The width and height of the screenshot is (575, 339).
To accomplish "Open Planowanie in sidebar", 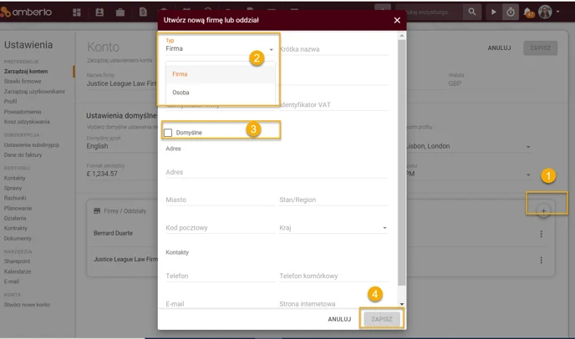I will (x=18, y=208).
